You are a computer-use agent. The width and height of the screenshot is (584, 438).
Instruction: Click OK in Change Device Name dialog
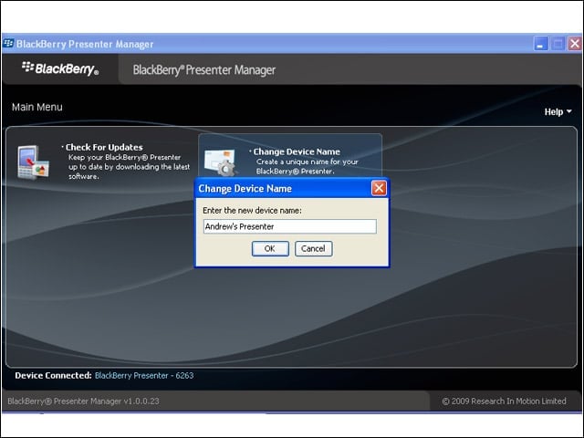click(x=270, y=248)
